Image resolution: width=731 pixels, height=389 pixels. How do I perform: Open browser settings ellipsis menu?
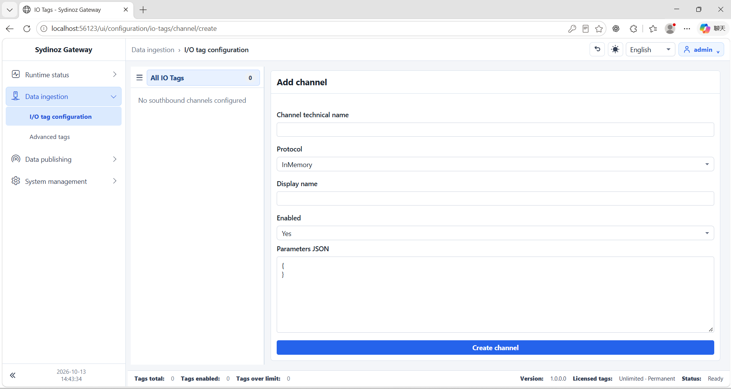(687, 29)
